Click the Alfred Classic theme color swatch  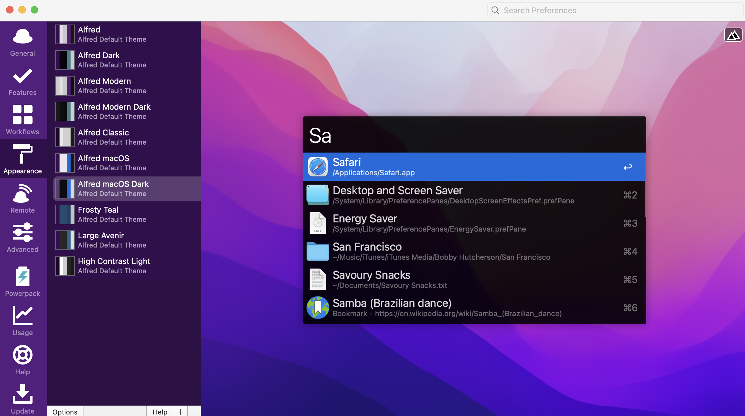click(65, 137)
